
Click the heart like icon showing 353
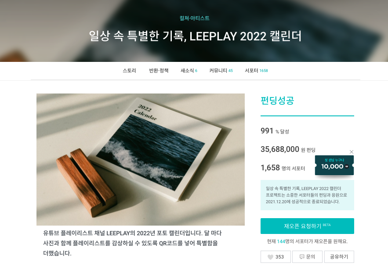click(271, 257)
